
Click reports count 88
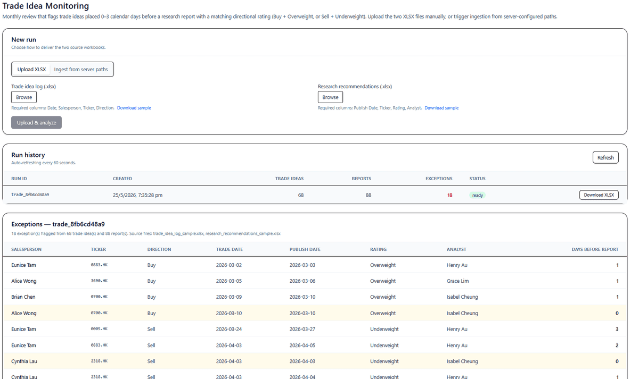point(368,195)
